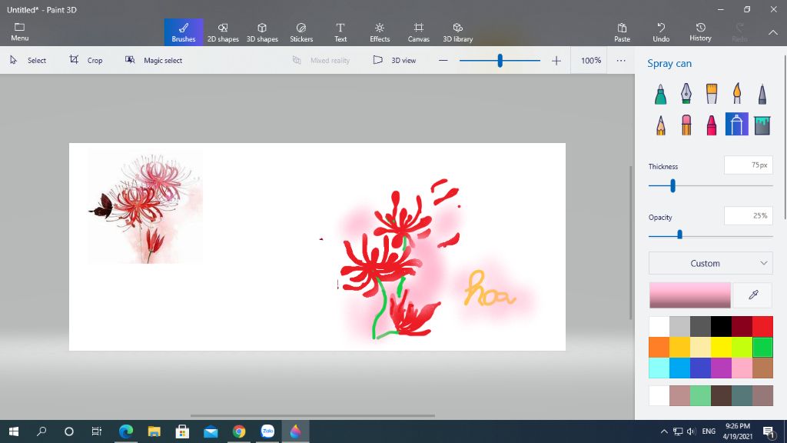
Task: Expand the Custom material dropdown
Action: point(710,263)
